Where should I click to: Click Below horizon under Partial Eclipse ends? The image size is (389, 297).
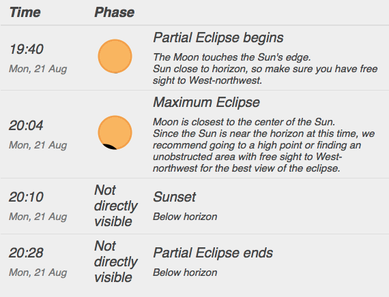point(185,272)
